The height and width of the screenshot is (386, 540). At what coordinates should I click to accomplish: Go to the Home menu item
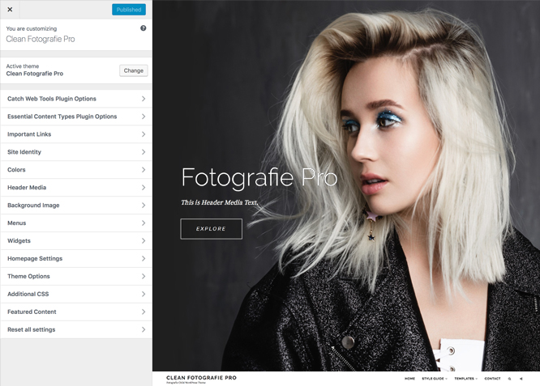point(409,379)
